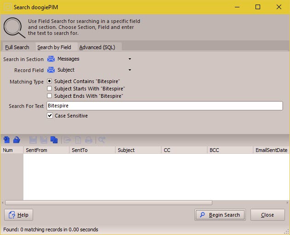The height and width of the screenshot is (235, 290).
Task: Uncheck the Case Sensitive checkbox
Action: click(50, 116)
